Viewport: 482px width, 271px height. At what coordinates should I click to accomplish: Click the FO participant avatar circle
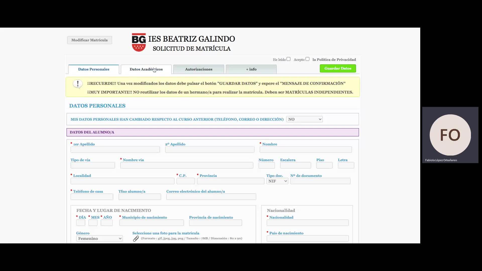pyautogui.click(x=450, y=135)
